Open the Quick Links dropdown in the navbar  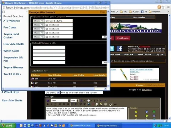[x=144, y=54]
